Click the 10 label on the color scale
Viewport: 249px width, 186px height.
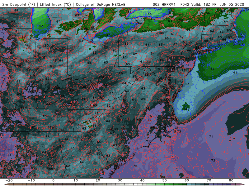click(76, 180)
